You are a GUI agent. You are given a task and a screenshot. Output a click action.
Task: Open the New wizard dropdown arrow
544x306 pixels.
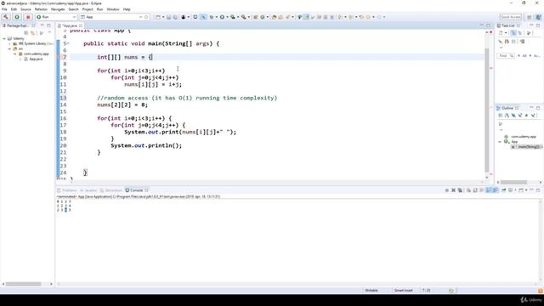[x=163, y=17]
